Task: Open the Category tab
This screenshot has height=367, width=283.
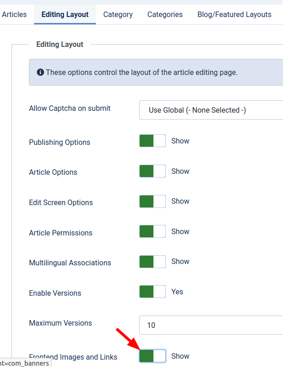Action: 118,14
